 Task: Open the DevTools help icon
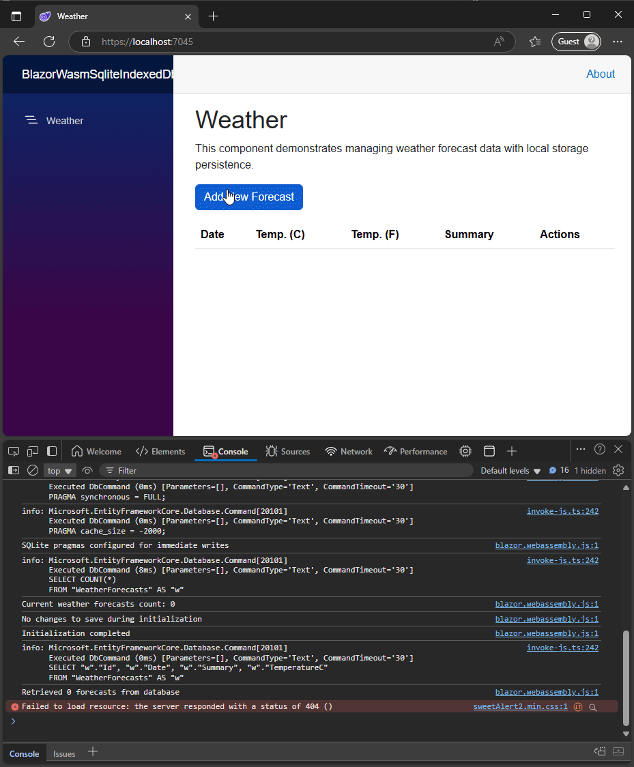[600, 449]
